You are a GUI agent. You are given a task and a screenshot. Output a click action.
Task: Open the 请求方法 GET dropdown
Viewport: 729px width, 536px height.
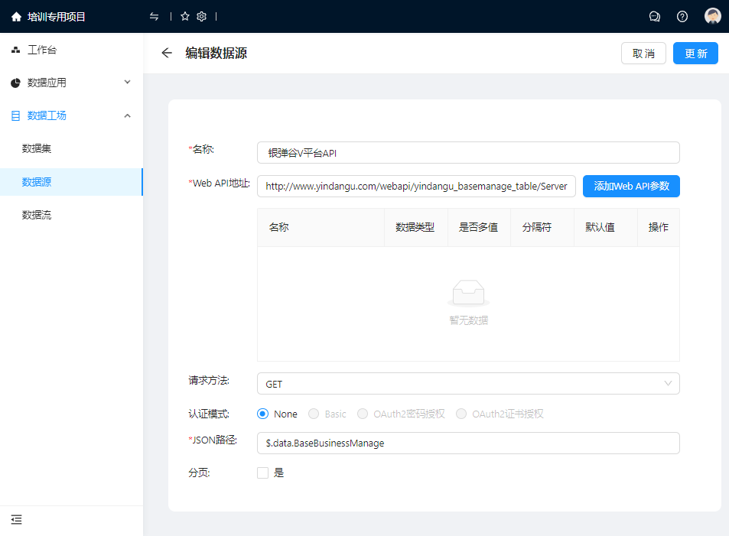pos(468,383)
